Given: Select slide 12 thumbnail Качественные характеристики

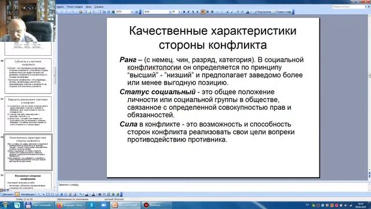Looking at the screenshot, I should [x=28, y=152].
